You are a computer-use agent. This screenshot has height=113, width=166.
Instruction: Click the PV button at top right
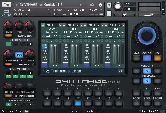164,13
